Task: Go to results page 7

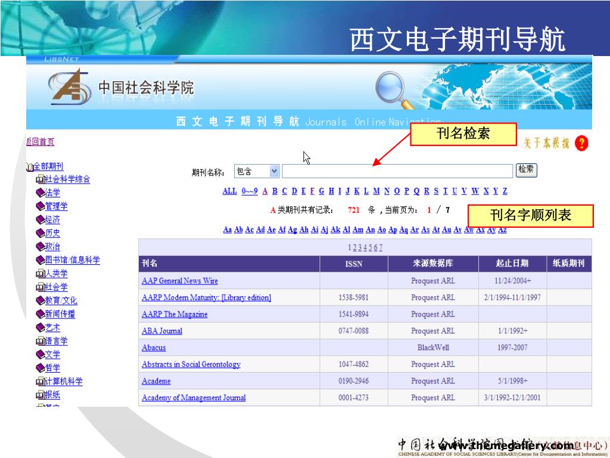Action: pyautogui.click(x=381, y=247)
